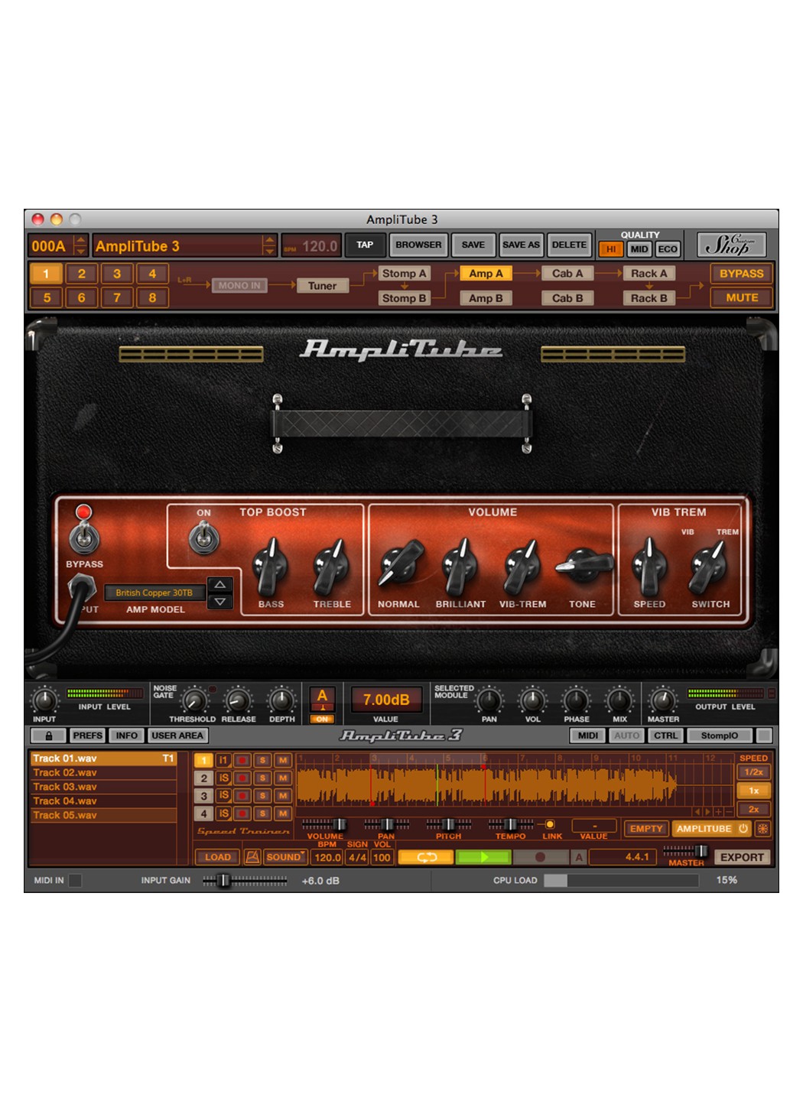Screen dimensions: 803x1101
Task: Open the Tuner module
Action: [x=322, y=285]
